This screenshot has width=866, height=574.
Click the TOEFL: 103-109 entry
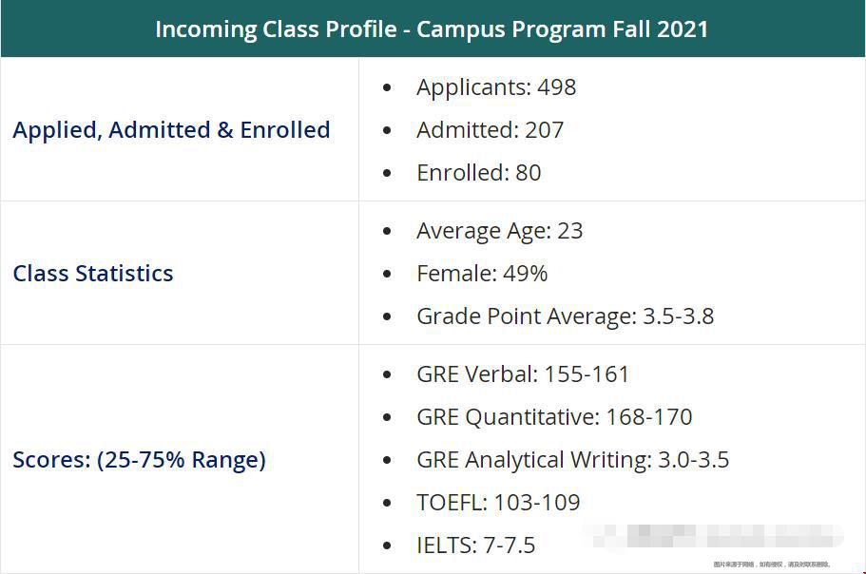point(498,502)
